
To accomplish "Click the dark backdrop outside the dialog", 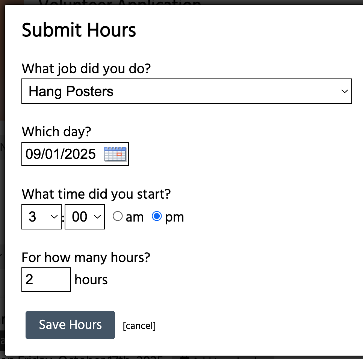I will pyautogui.click(x=2, y=69).
